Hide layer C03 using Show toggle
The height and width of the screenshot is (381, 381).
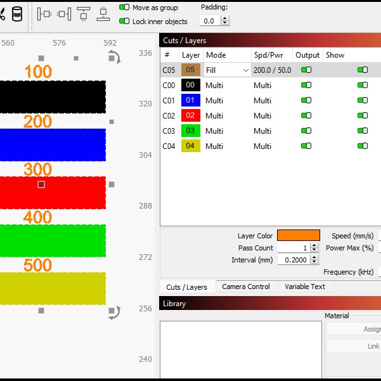[363, 131]
